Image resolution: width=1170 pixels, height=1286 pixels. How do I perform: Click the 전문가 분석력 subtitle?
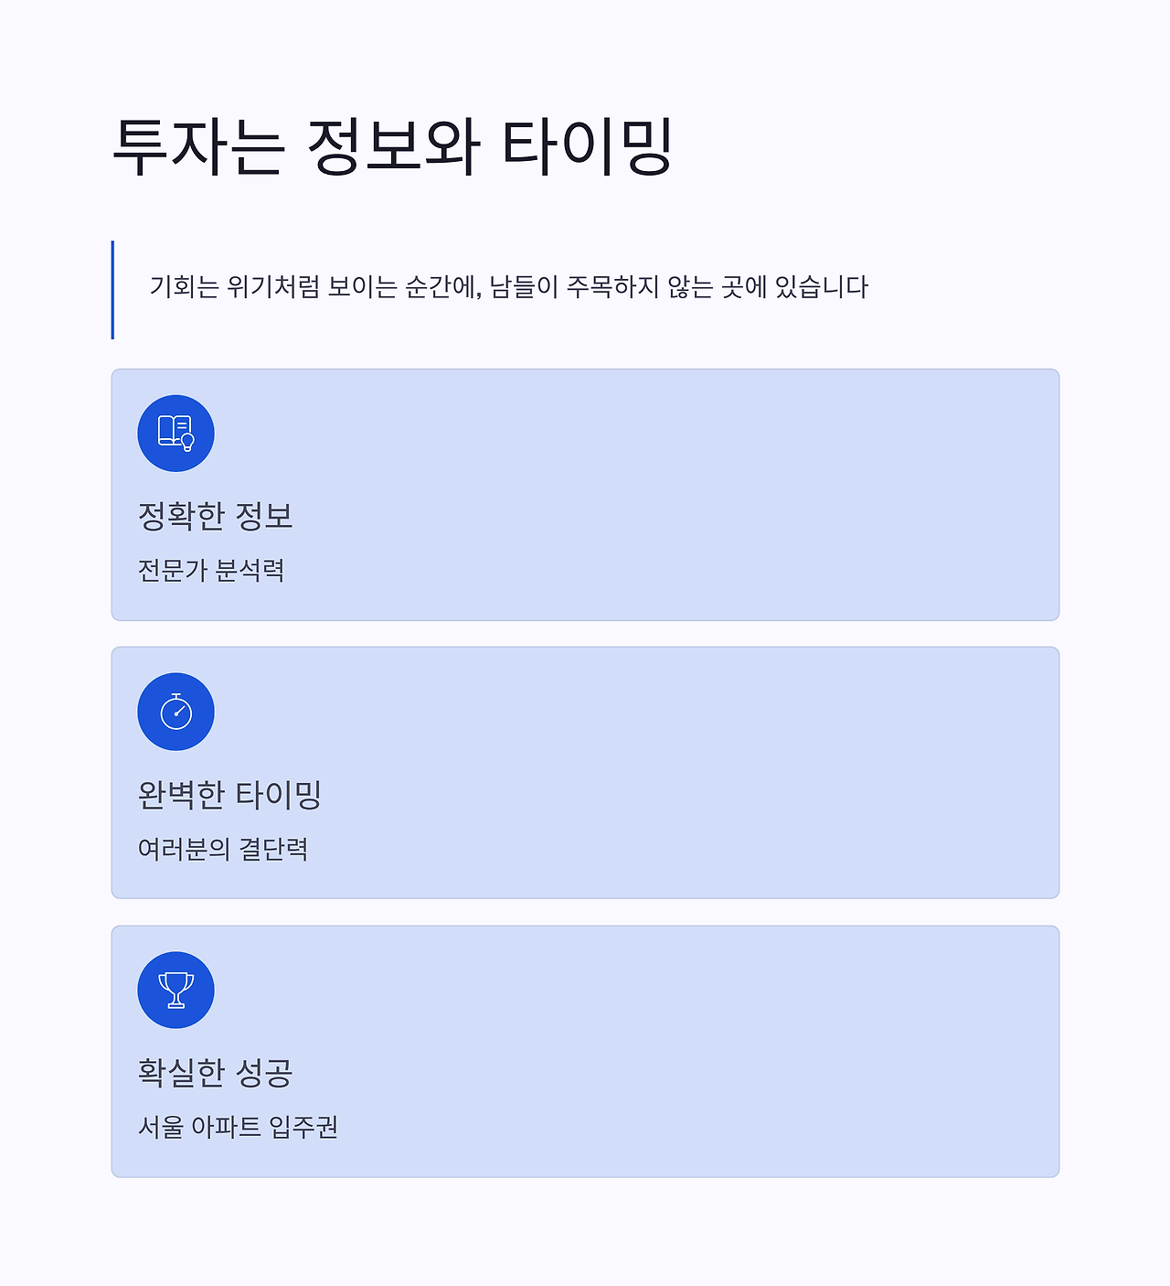click(x=211, y=571)
